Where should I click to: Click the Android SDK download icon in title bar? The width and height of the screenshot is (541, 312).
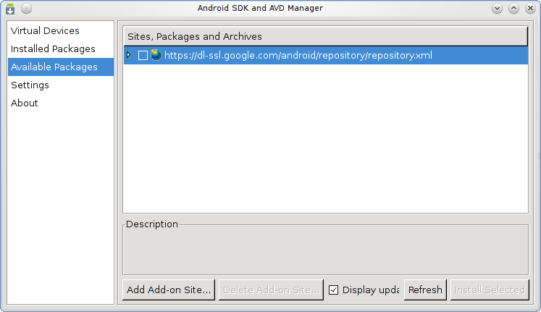[x=10, y=9]
